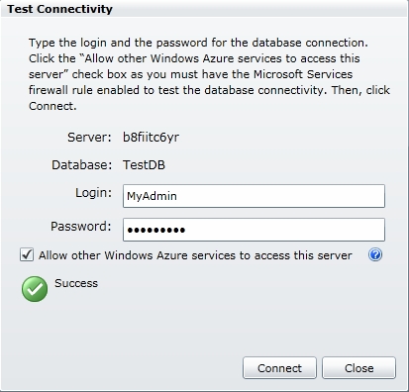The image size is (409, 392).
Task: Untick the Allow other Windows Azure services checkbox
Action: click(x=27, y=254)
